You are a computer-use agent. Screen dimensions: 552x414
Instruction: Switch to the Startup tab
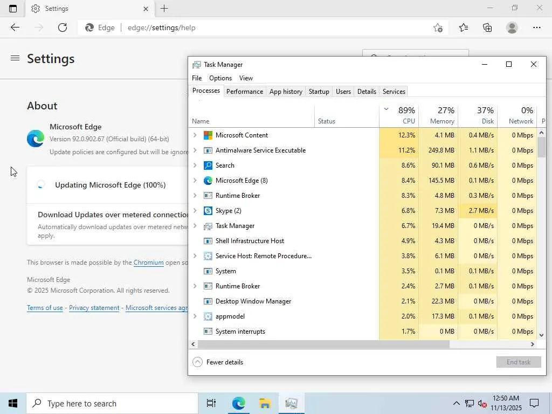tap(319, 92)
